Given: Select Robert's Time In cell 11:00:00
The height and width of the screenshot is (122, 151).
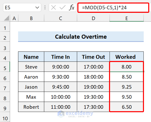Looking at the screenshot, I should point(61,107).
